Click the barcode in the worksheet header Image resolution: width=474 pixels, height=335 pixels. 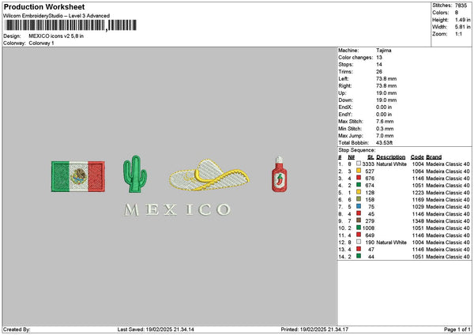point(71,25)
